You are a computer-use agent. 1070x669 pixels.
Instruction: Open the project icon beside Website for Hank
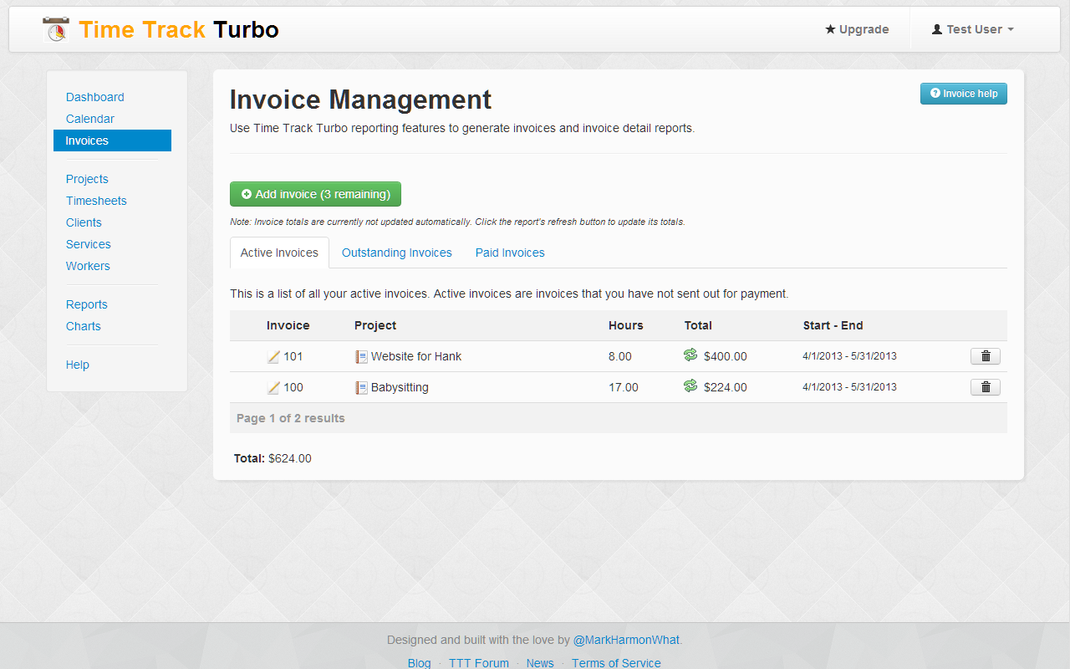point(360,355)
